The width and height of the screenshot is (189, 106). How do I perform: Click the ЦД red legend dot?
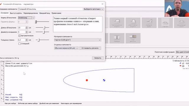pyautogui.click(x=180, y=66)
